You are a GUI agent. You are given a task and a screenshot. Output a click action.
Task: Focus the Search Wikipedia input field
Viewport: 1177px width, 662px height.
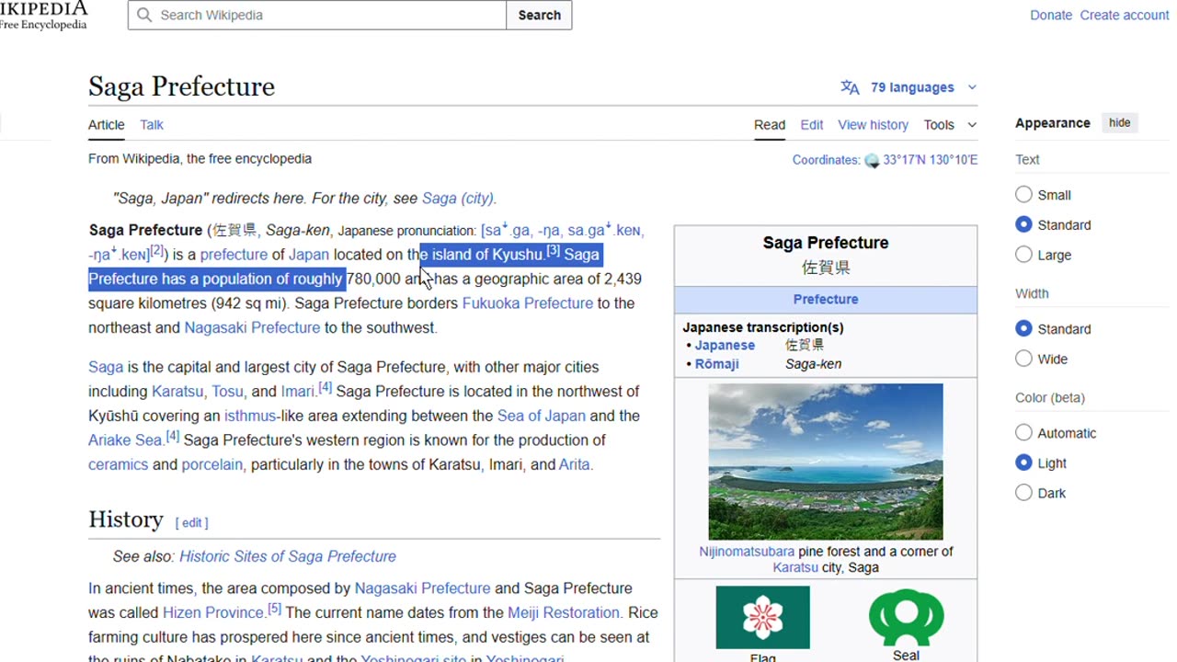(x=317, y=15)
